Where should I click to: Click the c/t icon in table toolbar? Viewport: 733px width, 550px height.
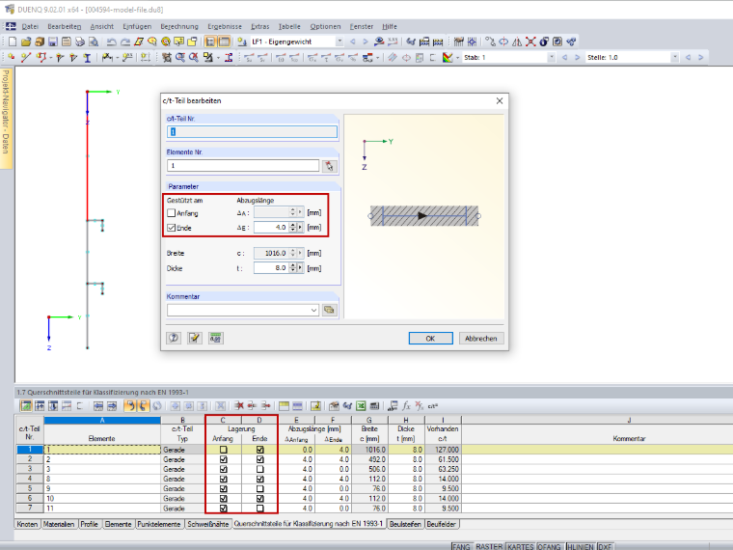[x=433, y=405]
